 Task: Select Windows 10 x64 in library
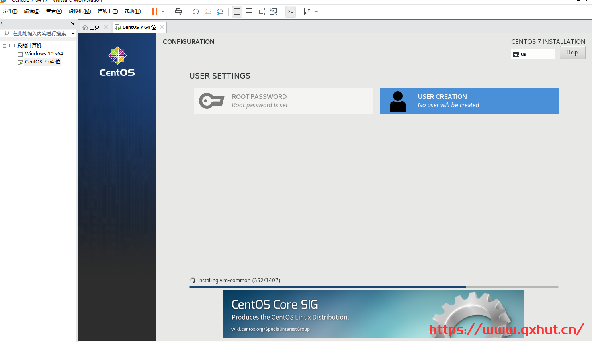[44, 54]
